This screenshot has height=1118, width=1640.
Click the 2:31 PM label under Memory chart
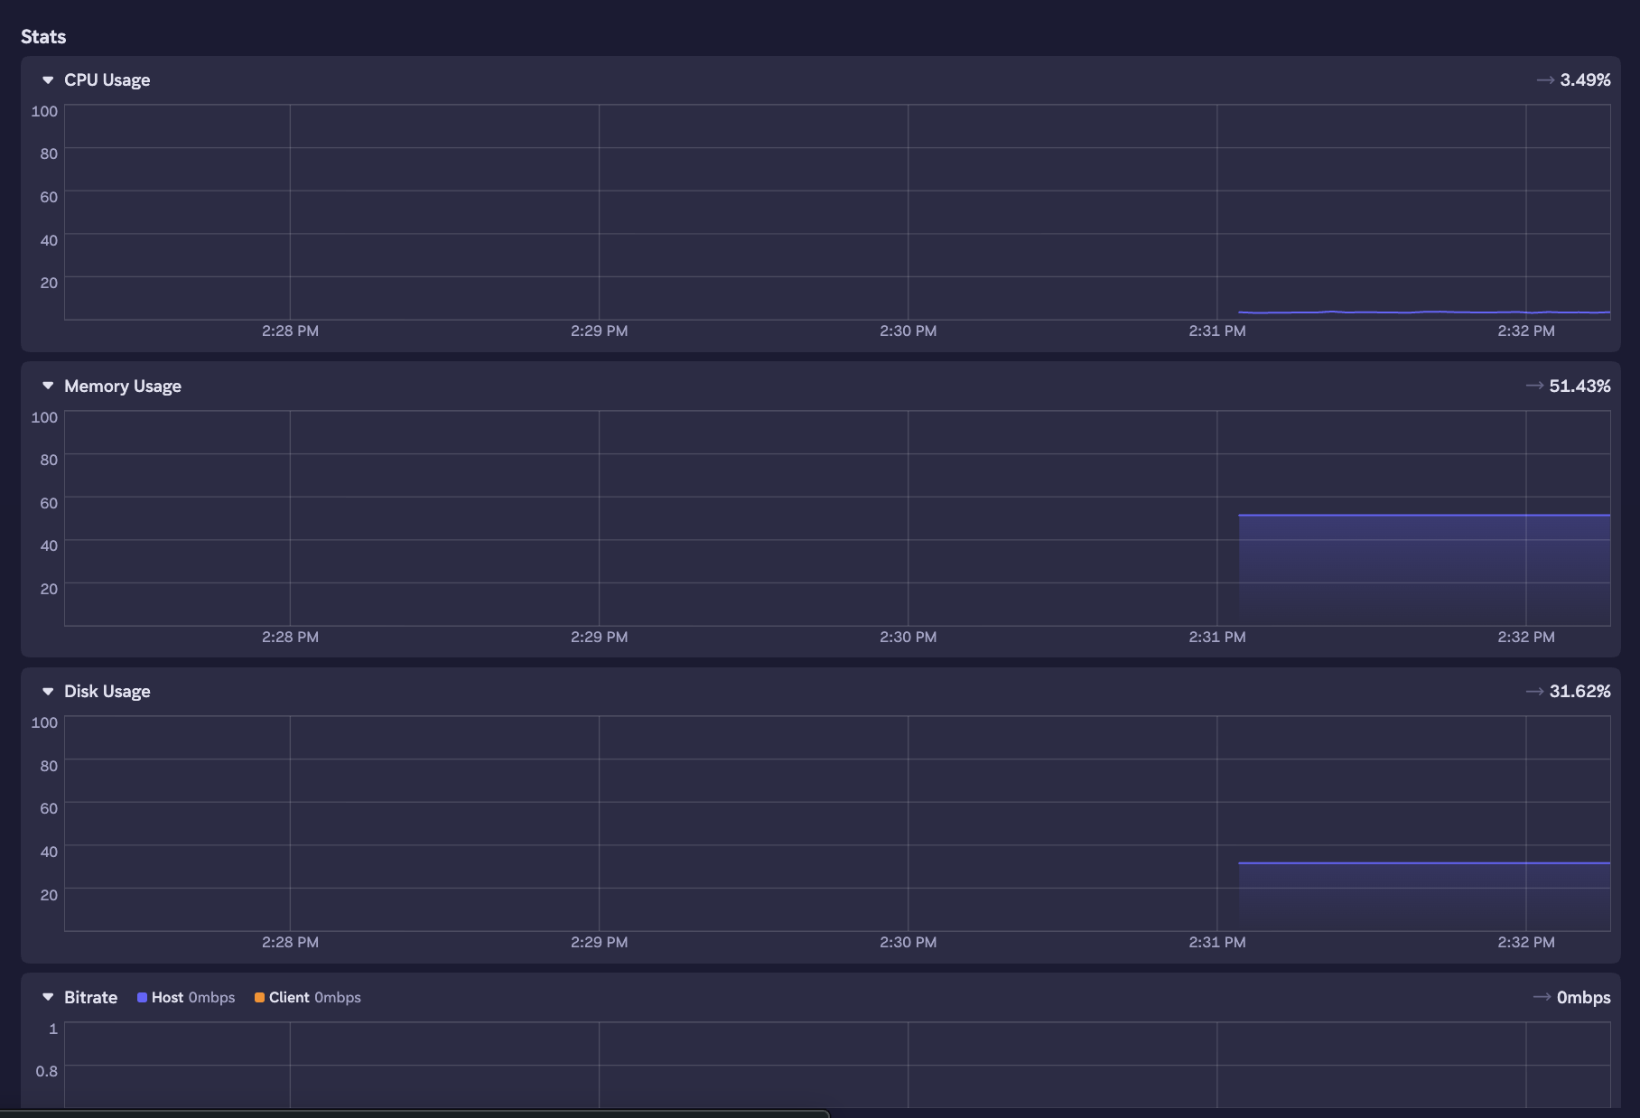click(1217, 638)
